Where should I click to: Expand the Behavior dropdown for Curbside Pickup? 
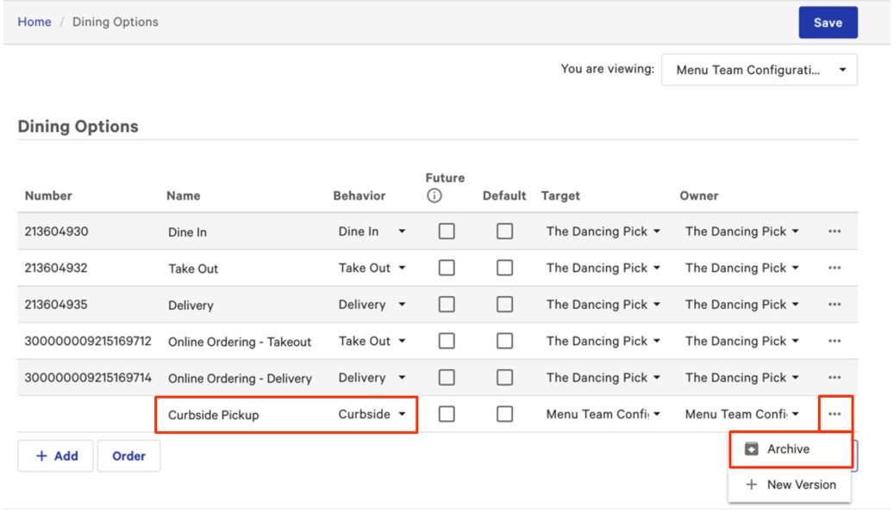(372, 414)
